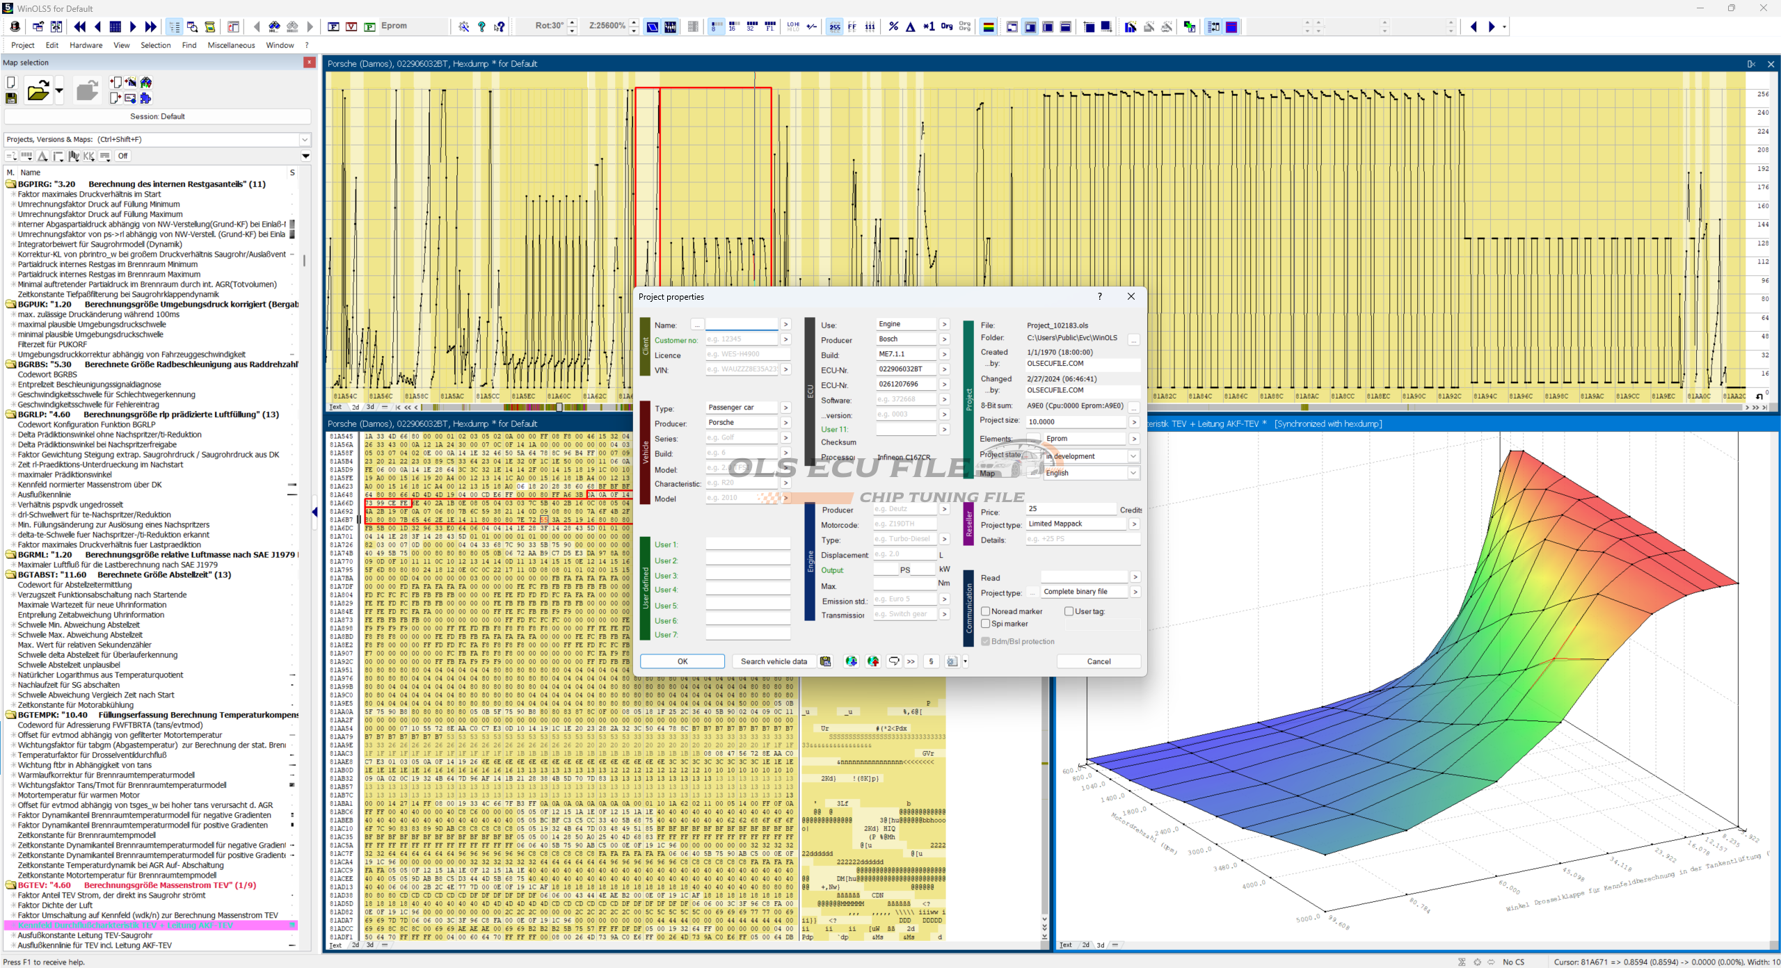
Task: Open the Projects, Versions & Maps search dropdown
Action: point(305,140)
